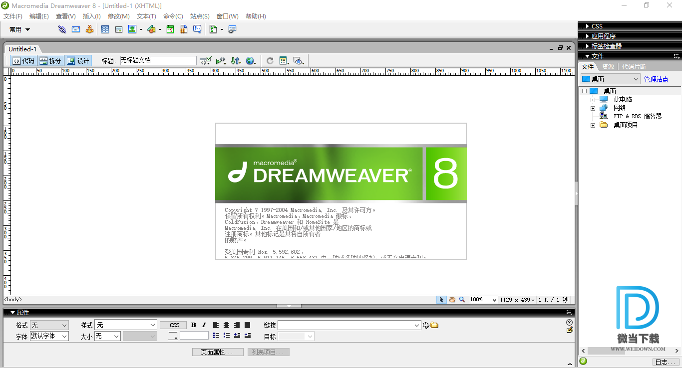
Task: Open 页面属性 button
Action: click(218, 352)
